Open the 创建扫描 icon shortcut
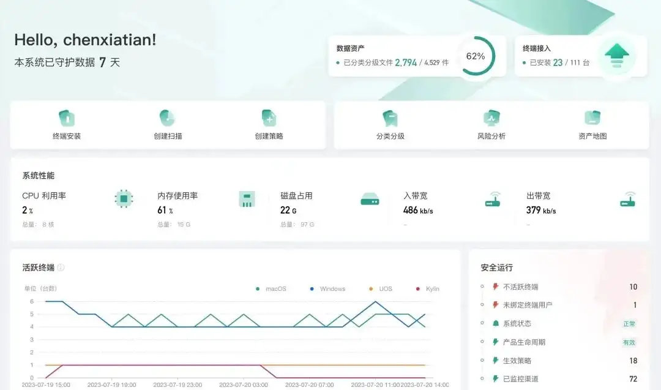 point(167,118)
